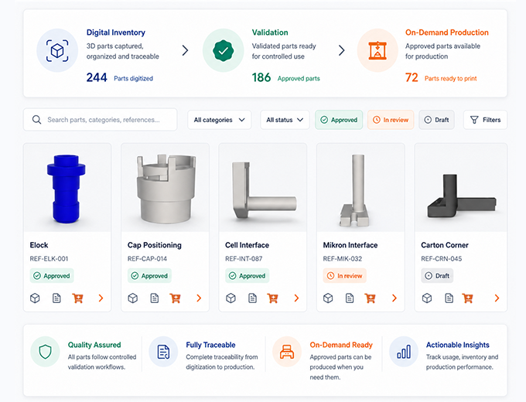Open 3D view icon on Elock card
Viewport: 526px width, 402px height.
pyautogui.click(x=35, y=298)
